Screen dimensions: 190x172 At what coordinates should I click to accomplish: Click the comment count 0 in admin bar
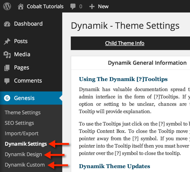(81, 7)
